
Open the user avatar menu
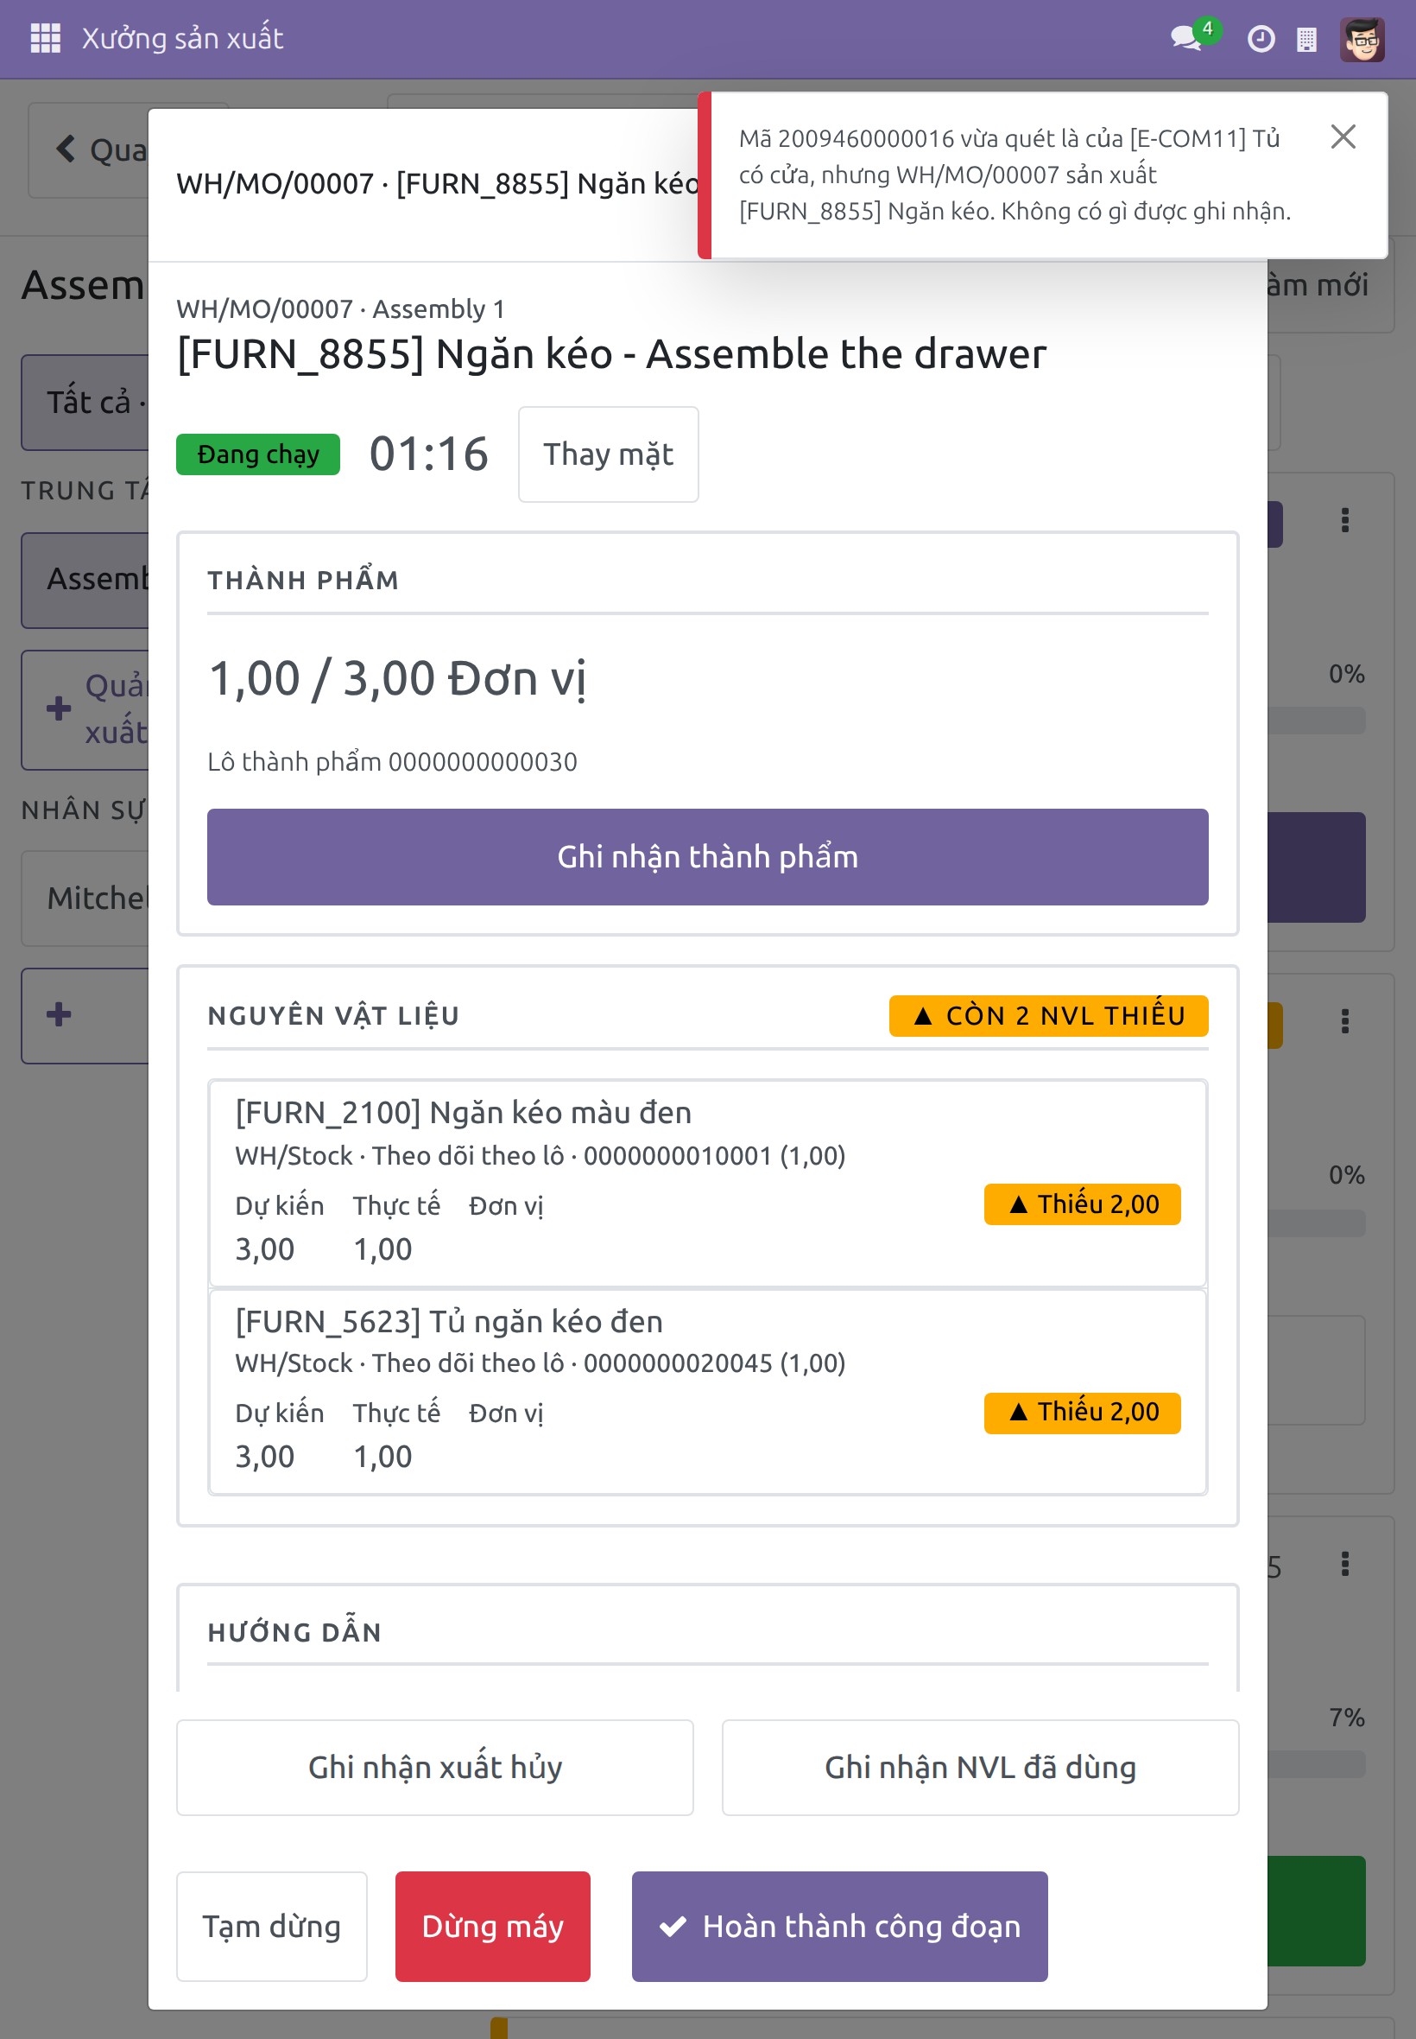click(1362, 39)
